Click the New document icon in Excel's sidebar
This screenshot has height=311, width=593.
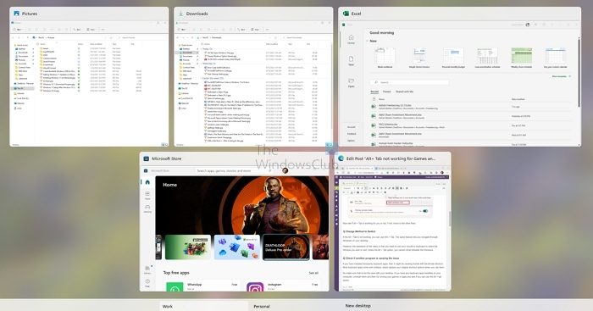pos(351,59)
